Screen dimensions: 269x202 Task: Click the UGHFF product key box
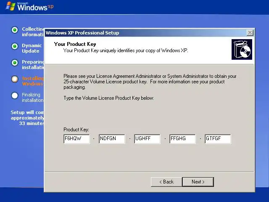point(147,139)
